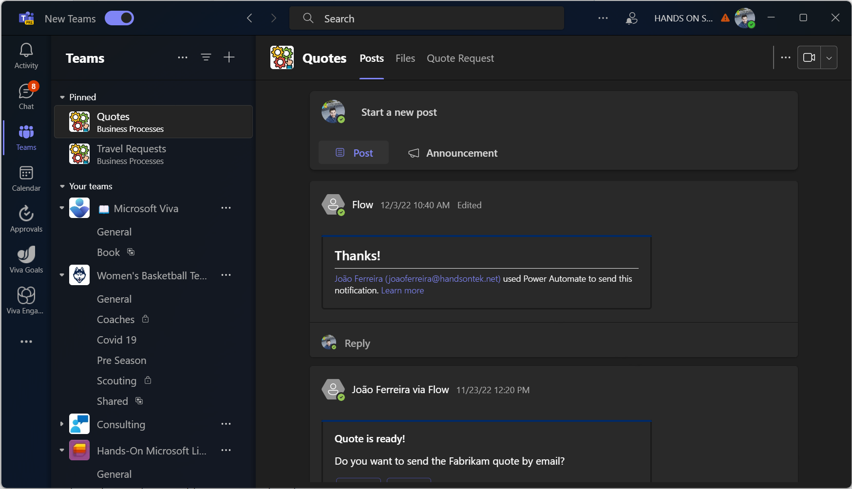Open Viva Engage from the sidebar
Image resolution: width=852 pixels, height=489 pixels.
pos(26,298)
